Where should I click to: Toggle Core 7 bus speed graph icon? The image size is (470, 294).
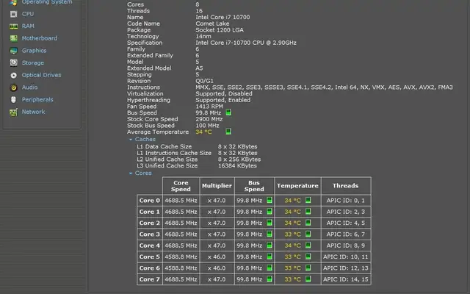(269, 279)
